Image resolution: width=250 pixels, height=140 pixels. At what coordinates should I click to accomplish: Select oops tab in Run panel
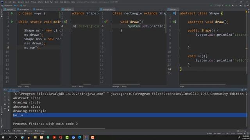pyautogui.click(x=14, y=90)
